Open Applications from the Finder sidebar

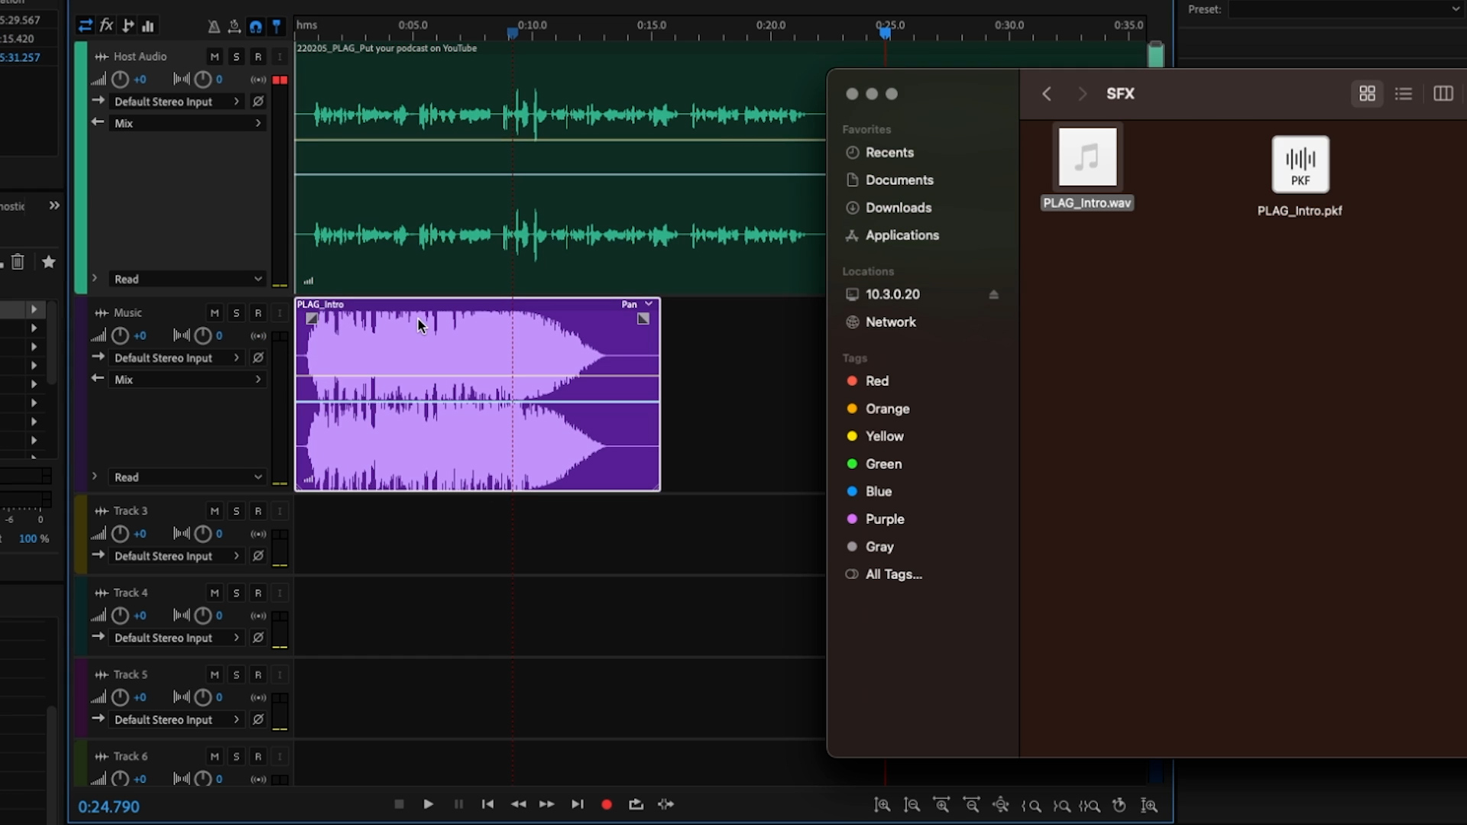click(x=902, y=235)
